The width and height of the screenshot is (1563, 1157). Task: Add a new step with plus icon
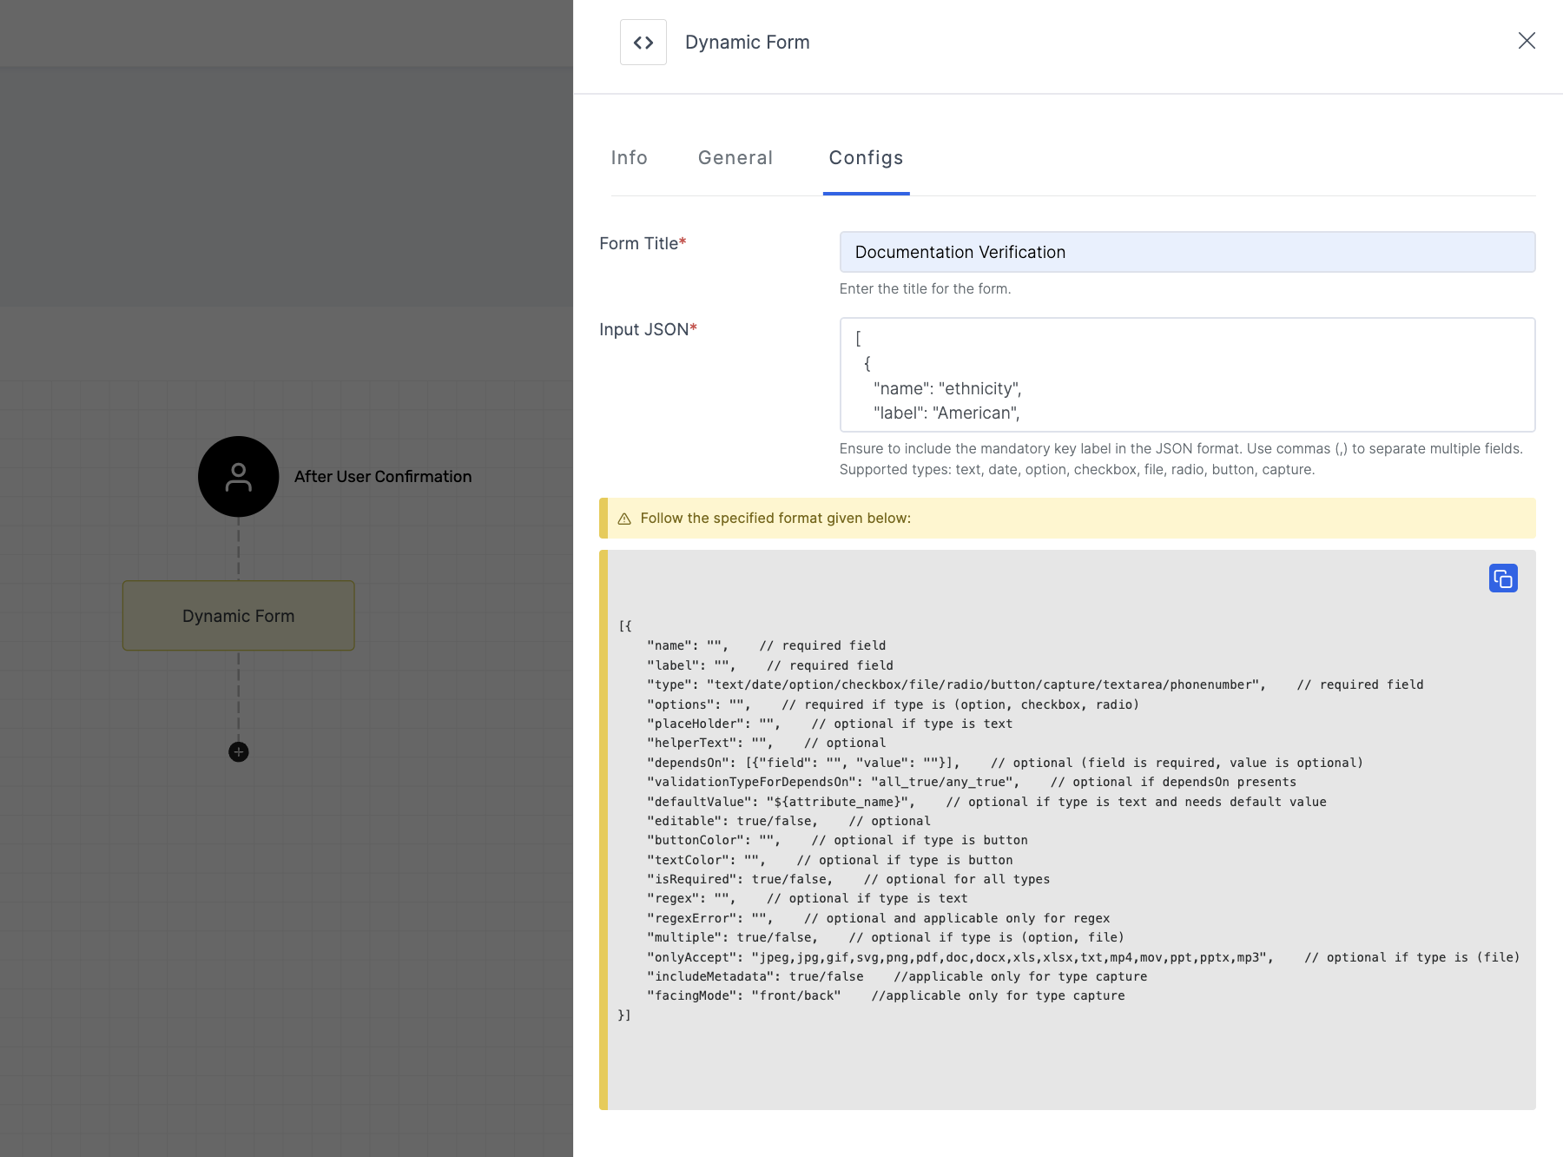[x=239, y=752]
